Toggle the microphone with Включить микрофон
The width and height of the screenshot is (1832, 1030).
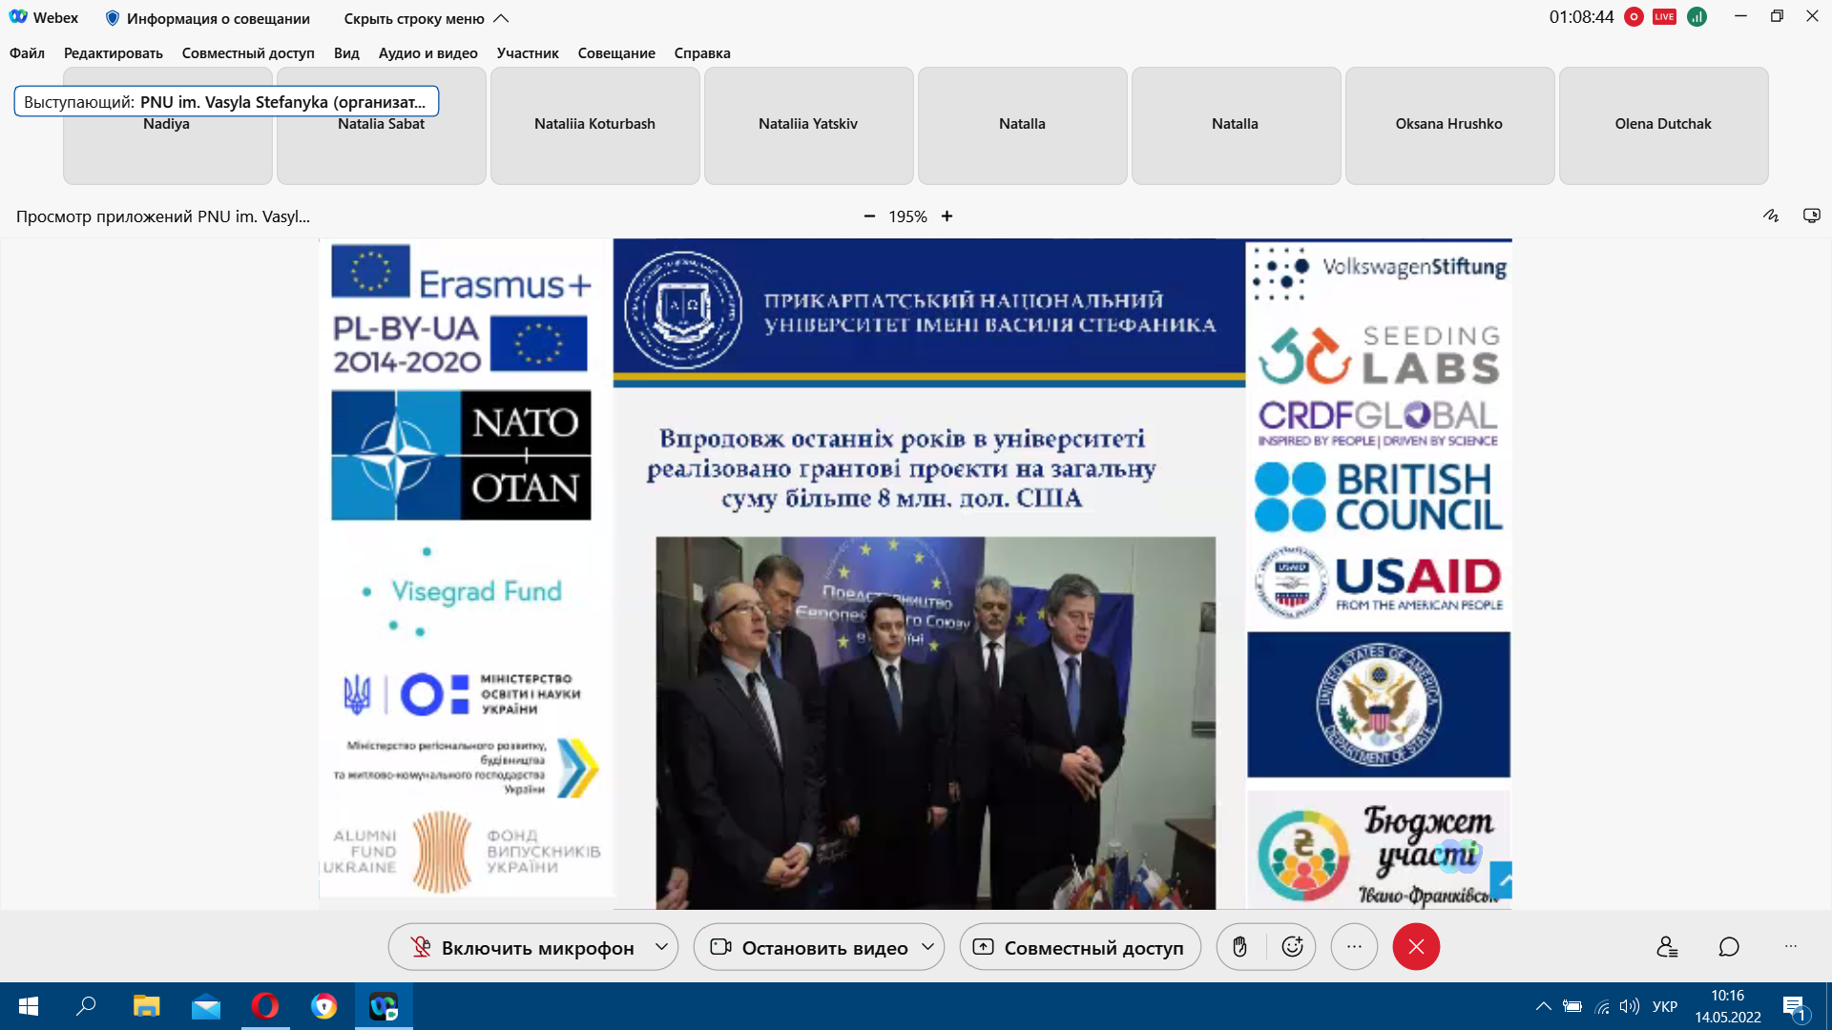[523, 947]
